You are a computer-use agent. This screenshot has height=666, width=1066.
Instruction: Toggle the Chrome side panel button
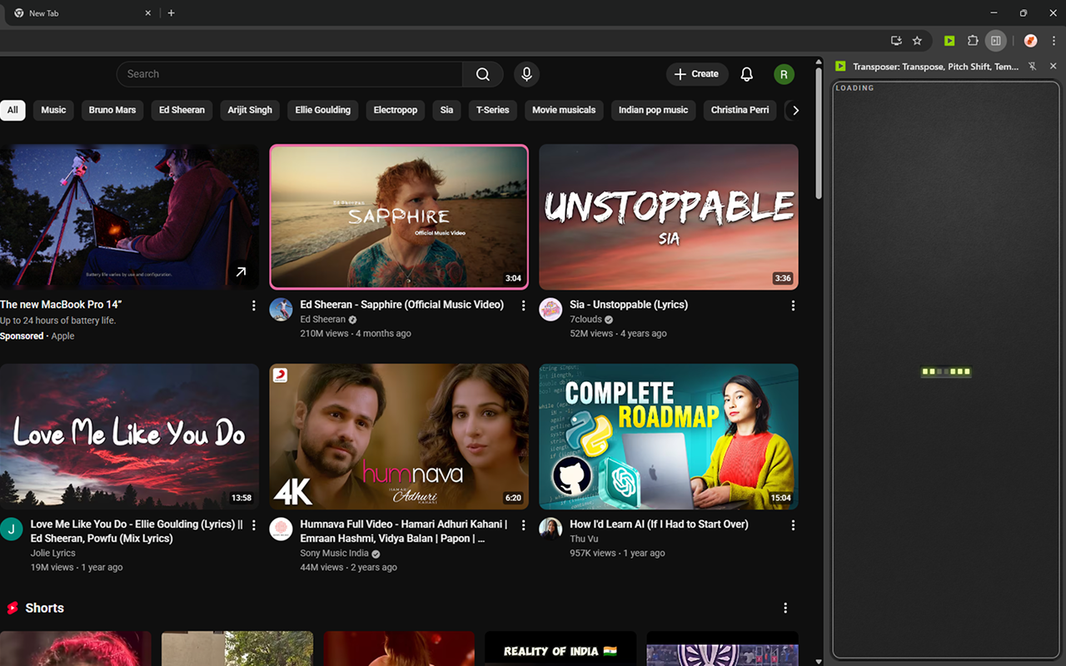tap(996, 41)
